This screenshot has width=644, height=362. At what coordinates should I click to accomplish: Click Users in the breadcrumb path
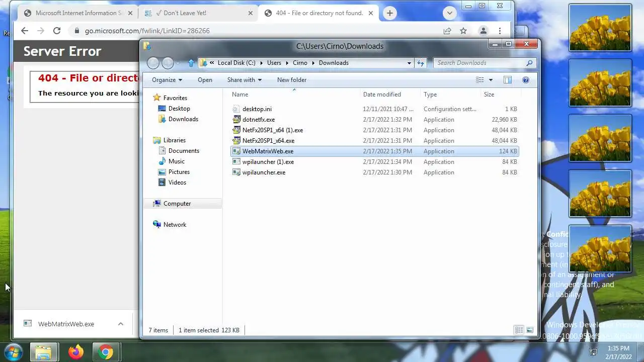click(274, 63)
